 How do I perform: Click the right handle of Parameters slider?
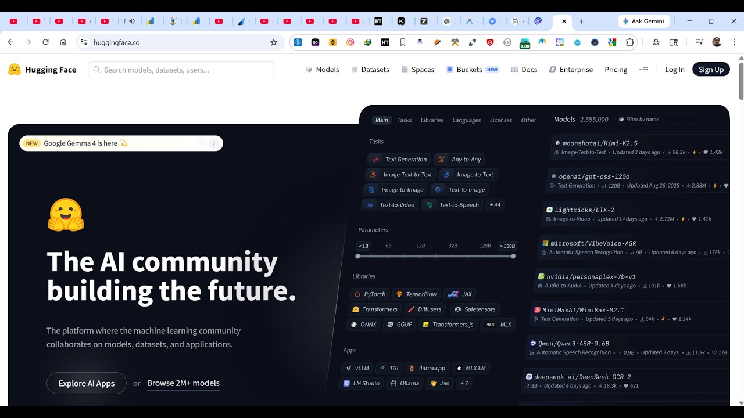513,256
